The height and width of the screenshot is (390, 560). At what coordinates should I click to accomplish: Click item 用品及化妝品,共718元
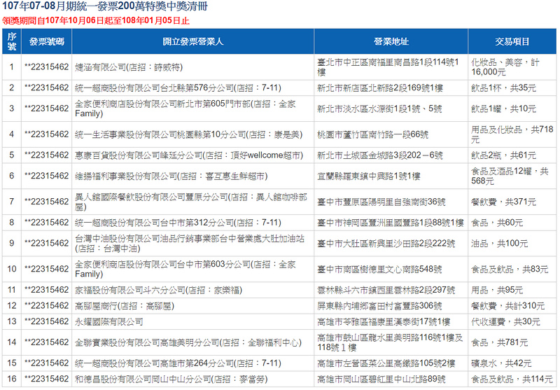pyautogui.click(x=512, y=134)
